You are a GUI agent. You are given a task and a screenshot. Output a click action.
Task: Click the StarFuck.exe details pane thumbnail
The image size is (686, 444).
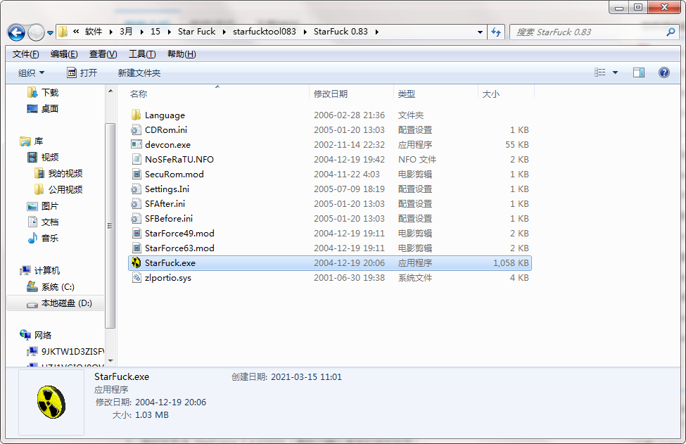pos(51,402)
